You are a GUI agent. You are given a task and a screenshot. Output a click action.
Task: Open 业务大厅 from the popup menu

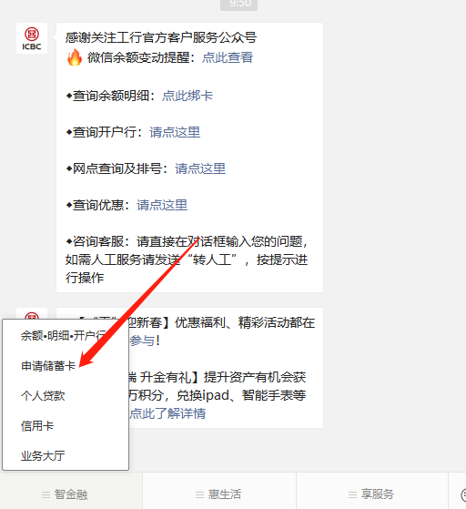click(43, 456)
